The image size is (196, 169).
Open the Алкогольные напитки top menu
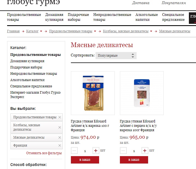[x=146, y=17]
